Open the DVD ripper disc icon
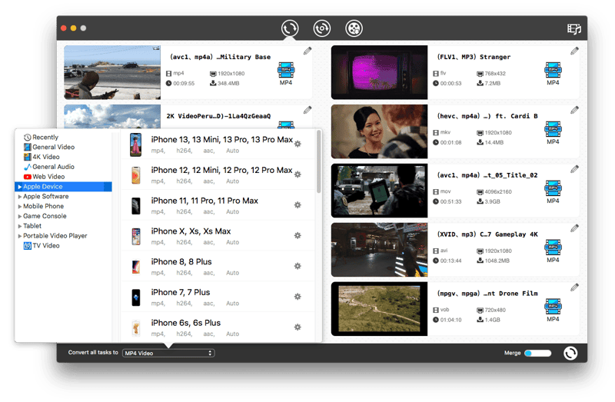 pyautogui.click(x=321, y=29)
